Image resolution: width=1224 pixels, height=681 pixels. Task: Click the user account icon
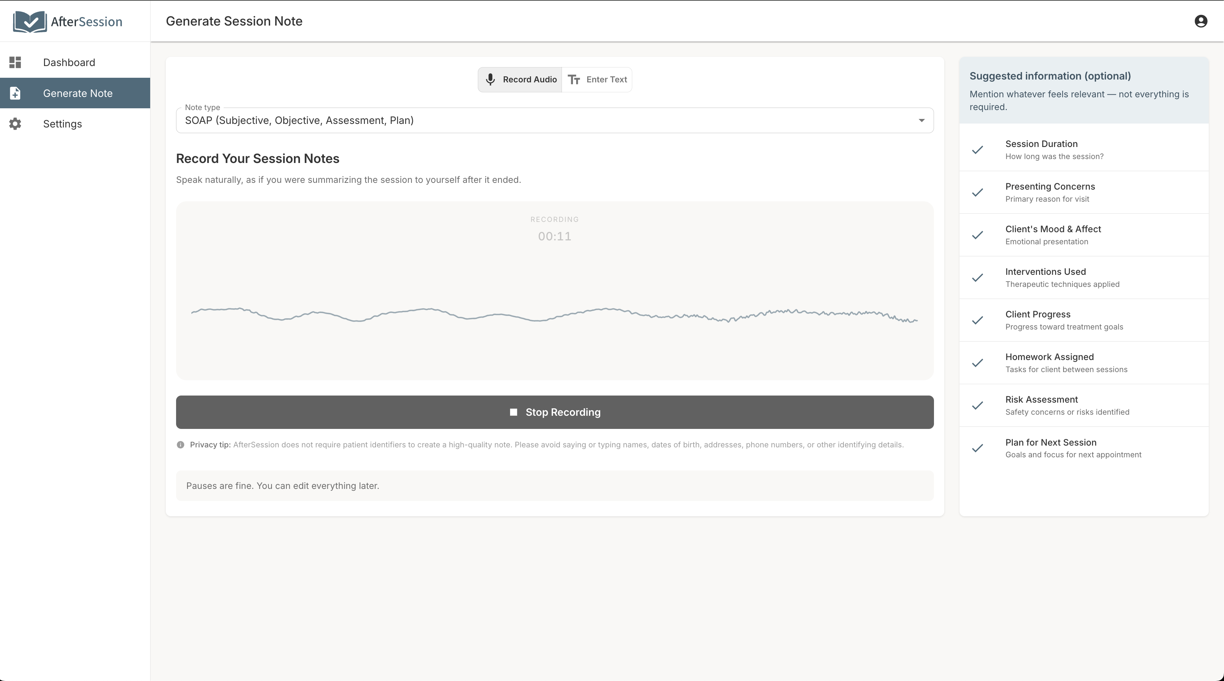tap(1201, 21)
